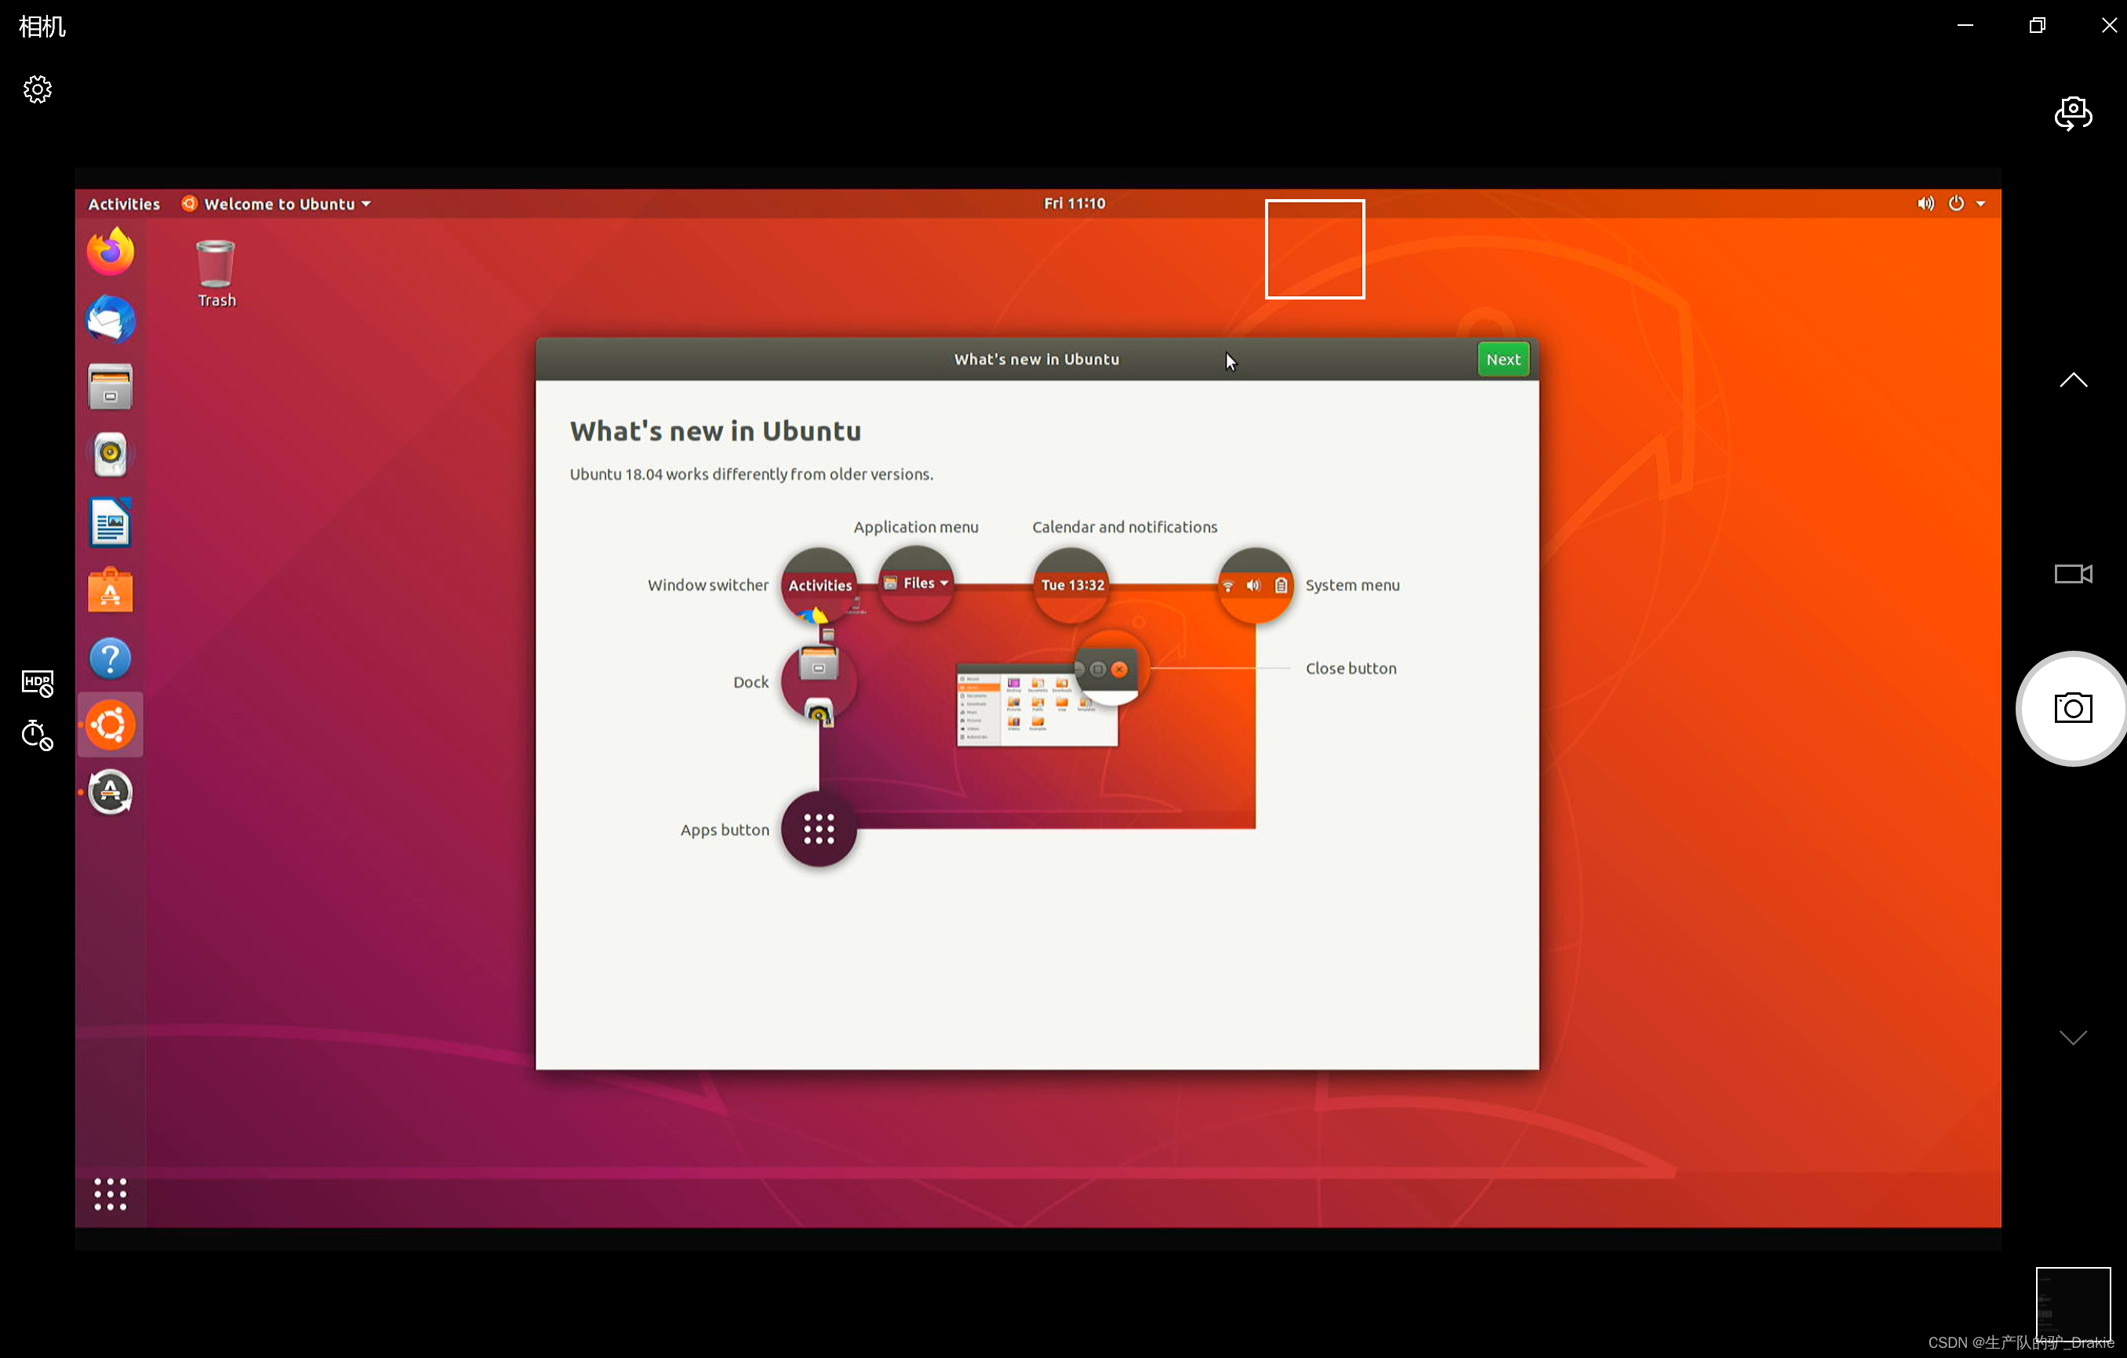
Task: Click the Activities circle in the diagram
Action: pos(819,585)
